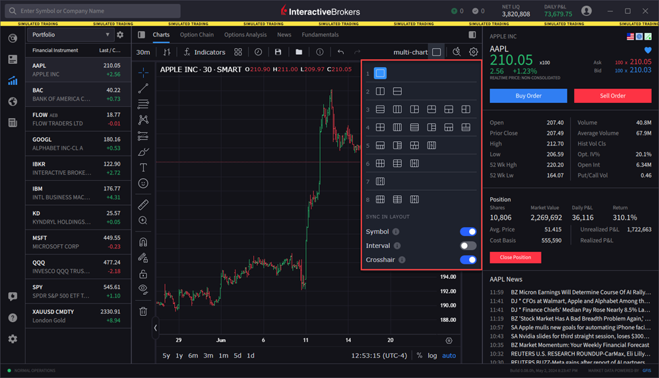
Task: Pick the seven-chart layout icon
Action: (x=380, y=181)
